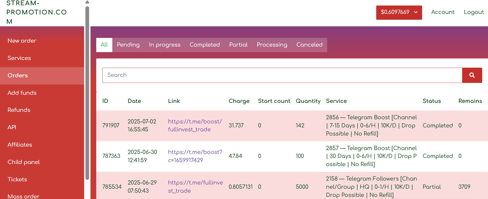Click the Status column header
This screenshot has height=199, width=488.
pyautogui.click(x=432, y=101)
